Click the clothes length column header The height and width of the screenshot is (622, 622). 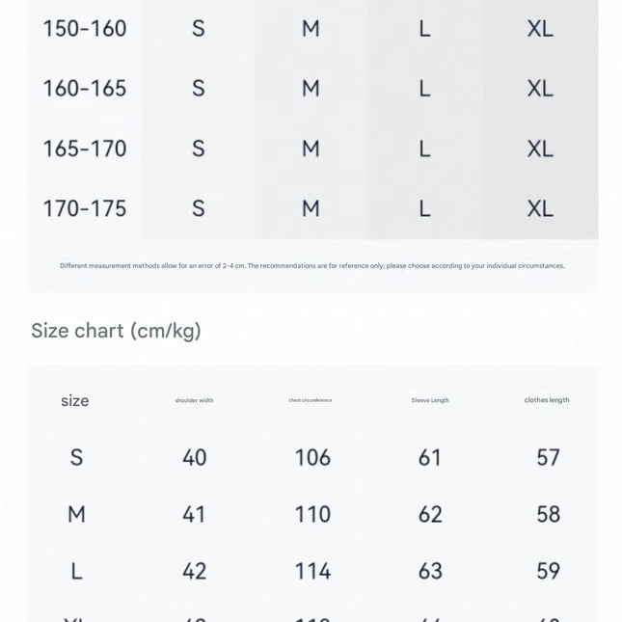click(x=547, y=400)
